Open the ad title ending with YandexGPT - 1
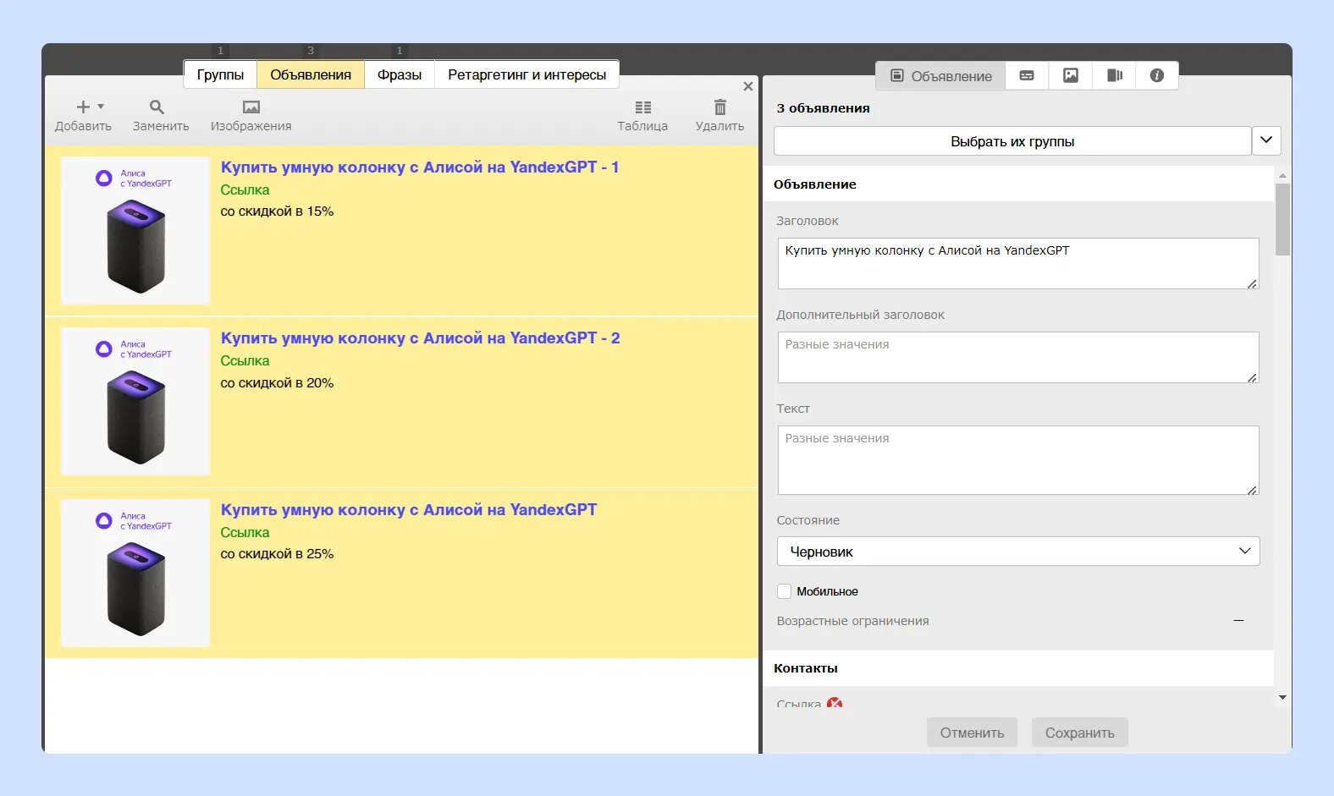Image resolution: width=1334 pixels, height=796 pixels. [x=420, y=167]
